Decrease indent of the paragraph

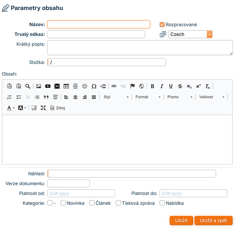tap(28, 97)
